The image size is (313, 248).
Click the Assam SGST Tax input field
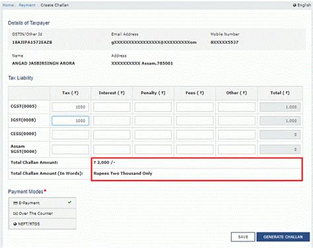click(71, 149)
